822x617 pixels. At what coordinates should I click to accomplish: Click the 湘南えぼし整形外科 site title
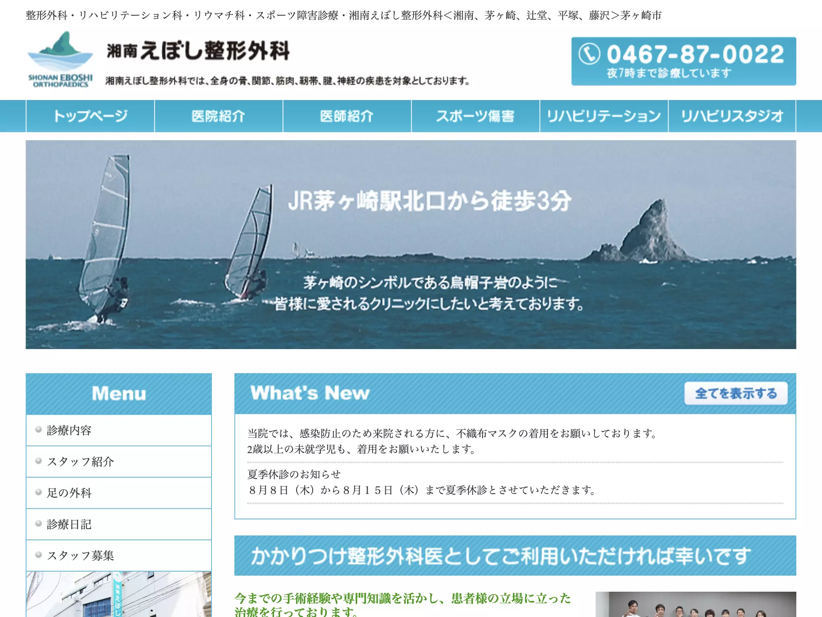point(198,51)
